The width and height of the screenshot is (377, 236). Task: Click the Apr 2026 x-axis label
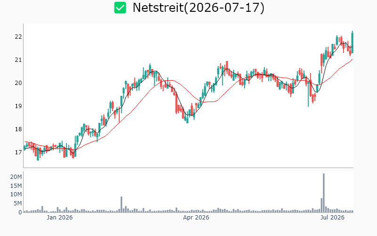click(x=196, y=218)
